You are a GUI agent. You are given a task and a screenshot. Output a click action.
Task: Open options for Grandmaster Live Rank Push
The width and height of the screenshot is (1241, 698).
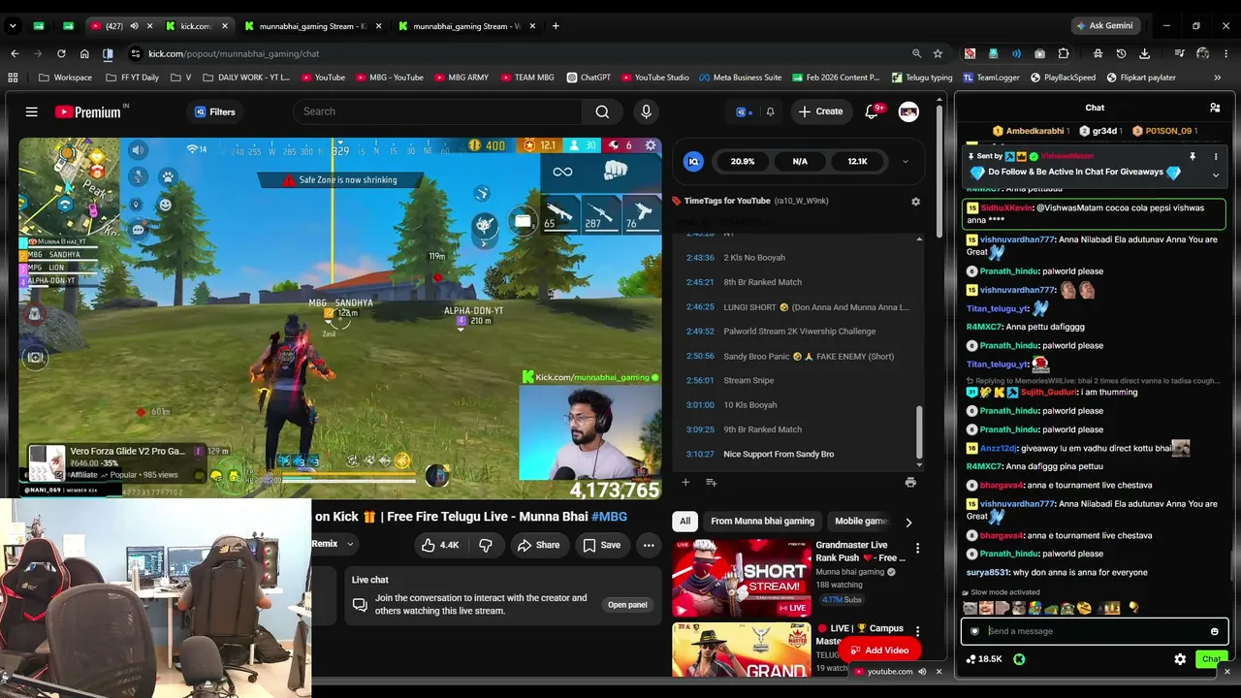917,549
